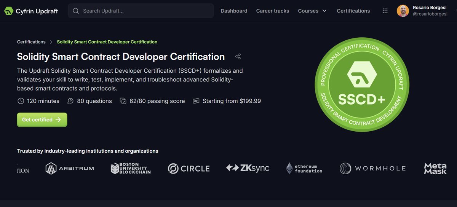
Task: Expand the Courses dropdown menu
Action: (312, 11)
